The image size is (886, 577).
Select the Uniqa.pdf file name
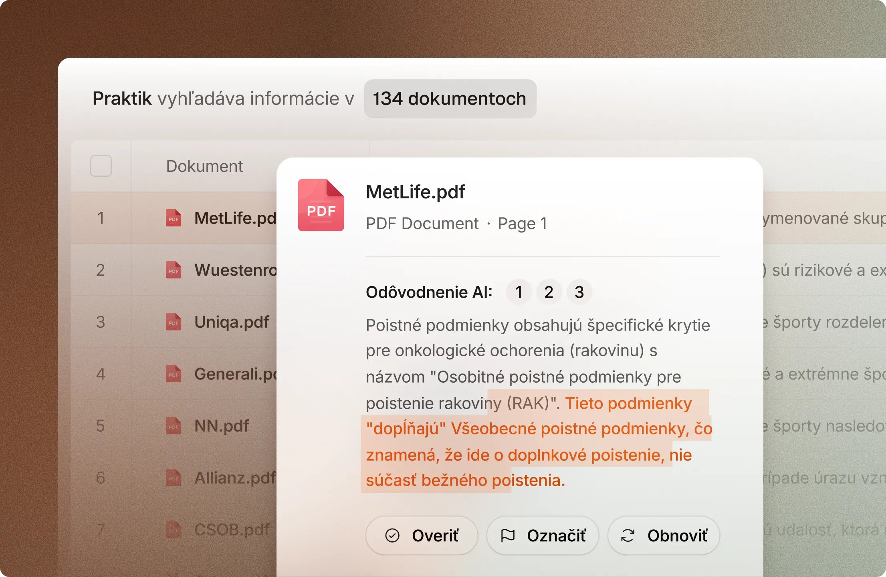(232, 322)
